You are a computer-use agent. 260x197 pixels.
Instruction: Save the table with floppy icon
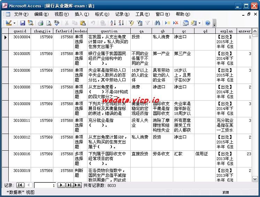[23, 23]
